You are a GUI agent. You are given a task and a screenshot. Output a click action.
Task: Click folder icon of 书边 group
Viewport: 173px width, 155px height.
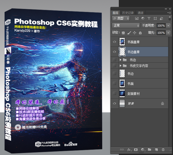click(x=125, y=60)
